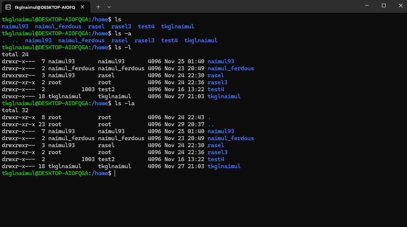Viewport: 407px width, 227px height.
Task: Click link count "23" in the .. row
Action: tap(42, 124)
